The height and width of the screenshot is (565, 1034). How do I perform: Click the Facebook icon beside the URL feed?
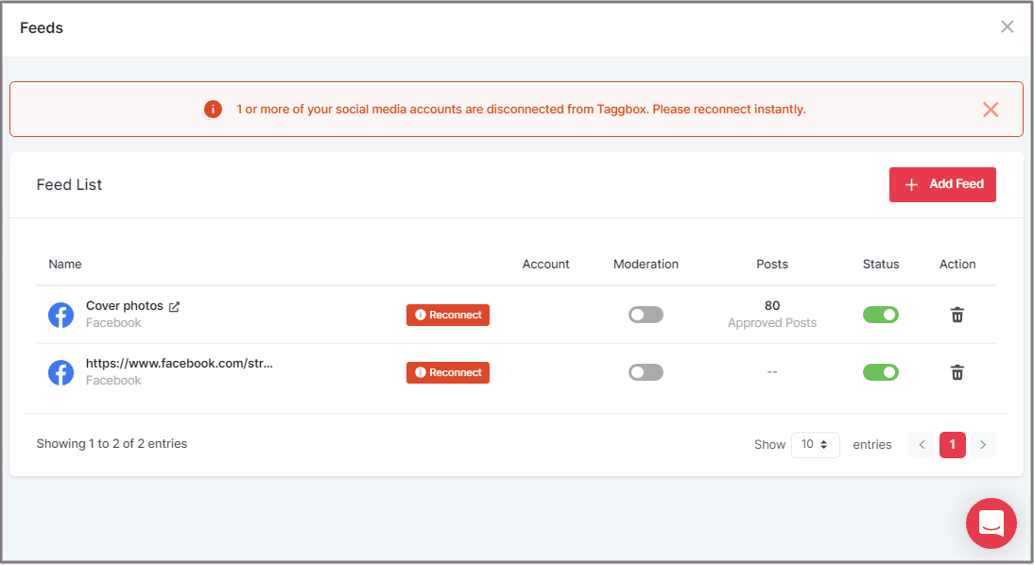tap(60, 372)
